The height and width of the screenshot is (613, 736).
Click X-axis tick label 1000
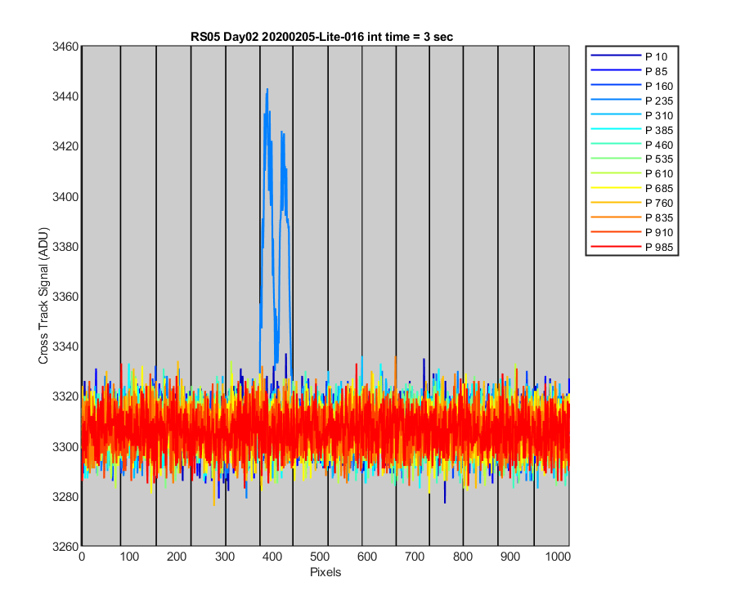coord(558,557)
